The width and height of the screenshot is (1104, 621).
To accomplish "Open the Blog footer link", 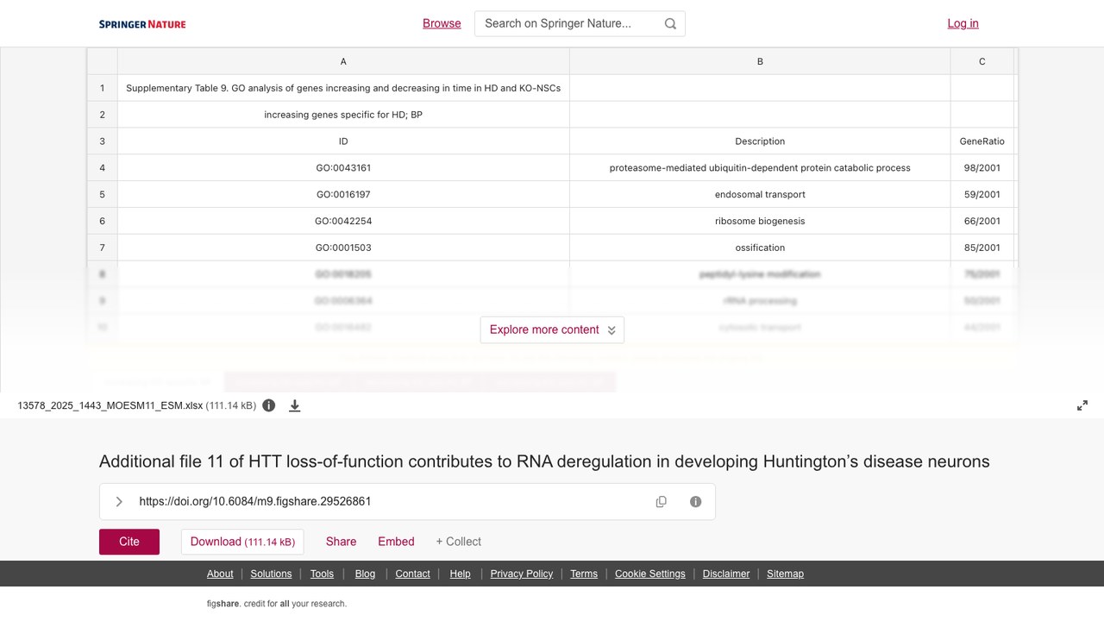I will (x=365, y=574).
